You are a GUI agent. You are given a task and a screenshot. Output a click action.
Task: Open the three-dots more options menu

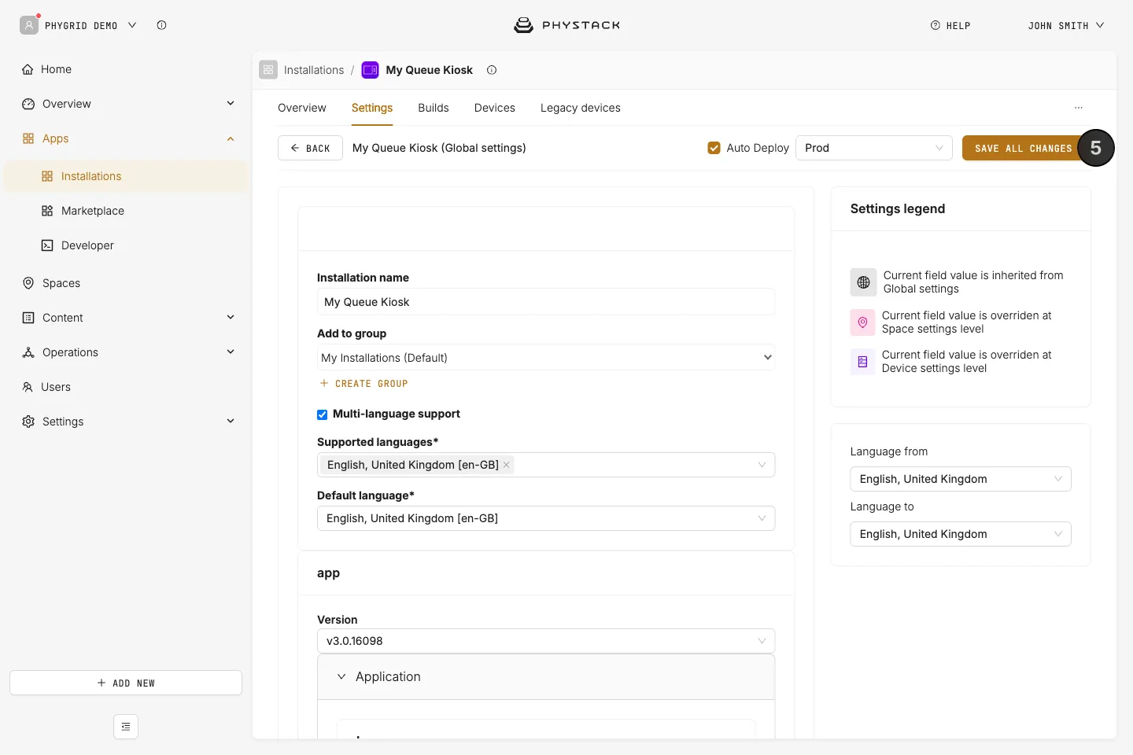click(x=1079, y=108)
